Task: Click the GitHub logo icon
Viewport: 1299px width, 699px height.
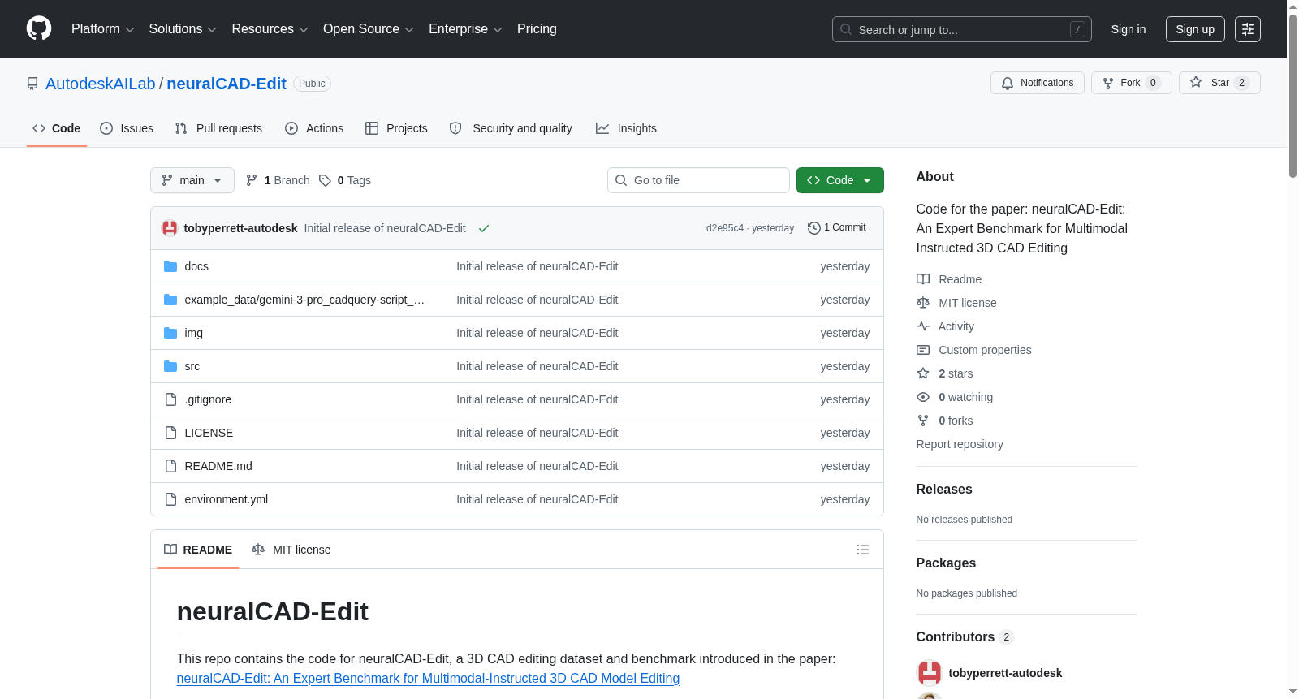Action: [39, 29]
